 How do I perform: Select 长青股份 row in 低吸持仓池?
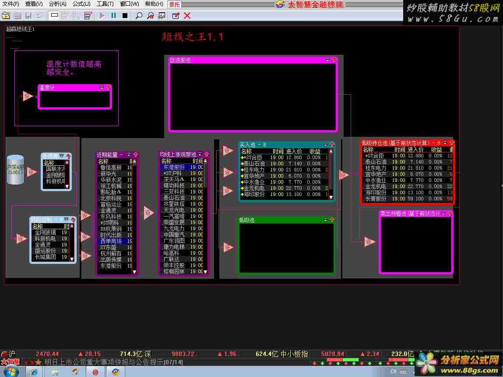click(408, 199)
